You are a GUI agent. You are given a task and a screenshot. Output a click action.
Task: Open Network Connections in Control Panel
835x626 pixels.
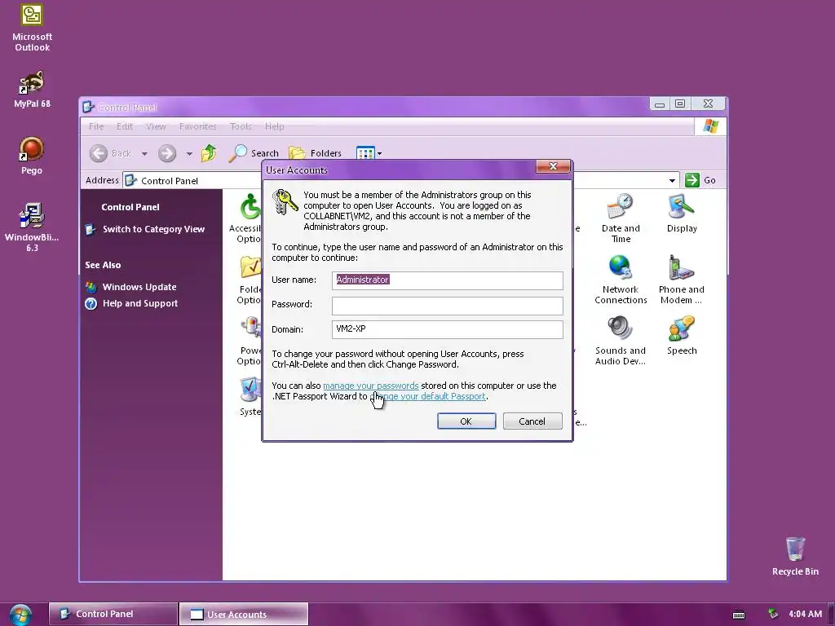[x=621, y=280]
